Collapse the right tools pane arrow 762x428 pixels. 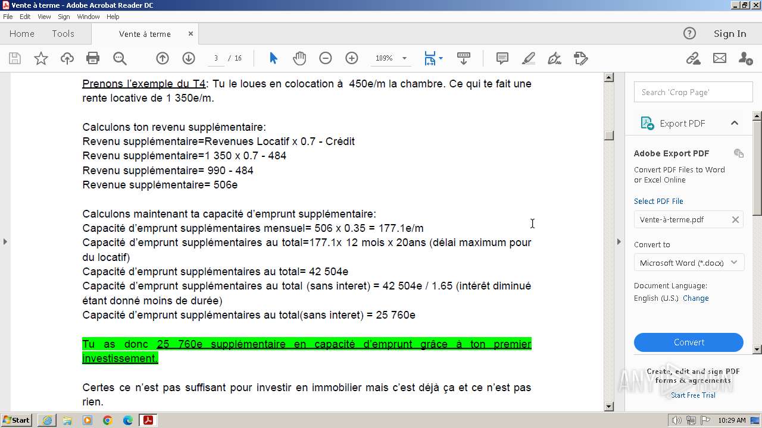point(619,241)
